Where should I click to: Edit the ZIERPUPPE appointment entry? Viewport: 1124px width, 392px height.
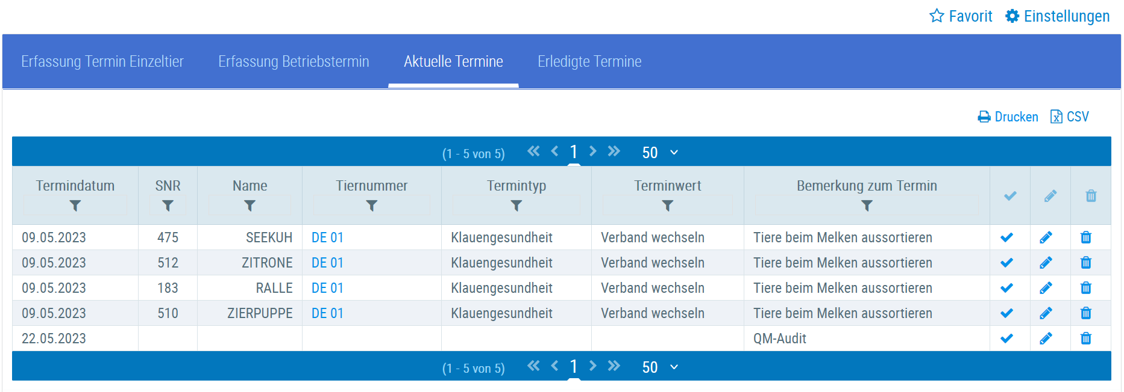coord(1046,313)
